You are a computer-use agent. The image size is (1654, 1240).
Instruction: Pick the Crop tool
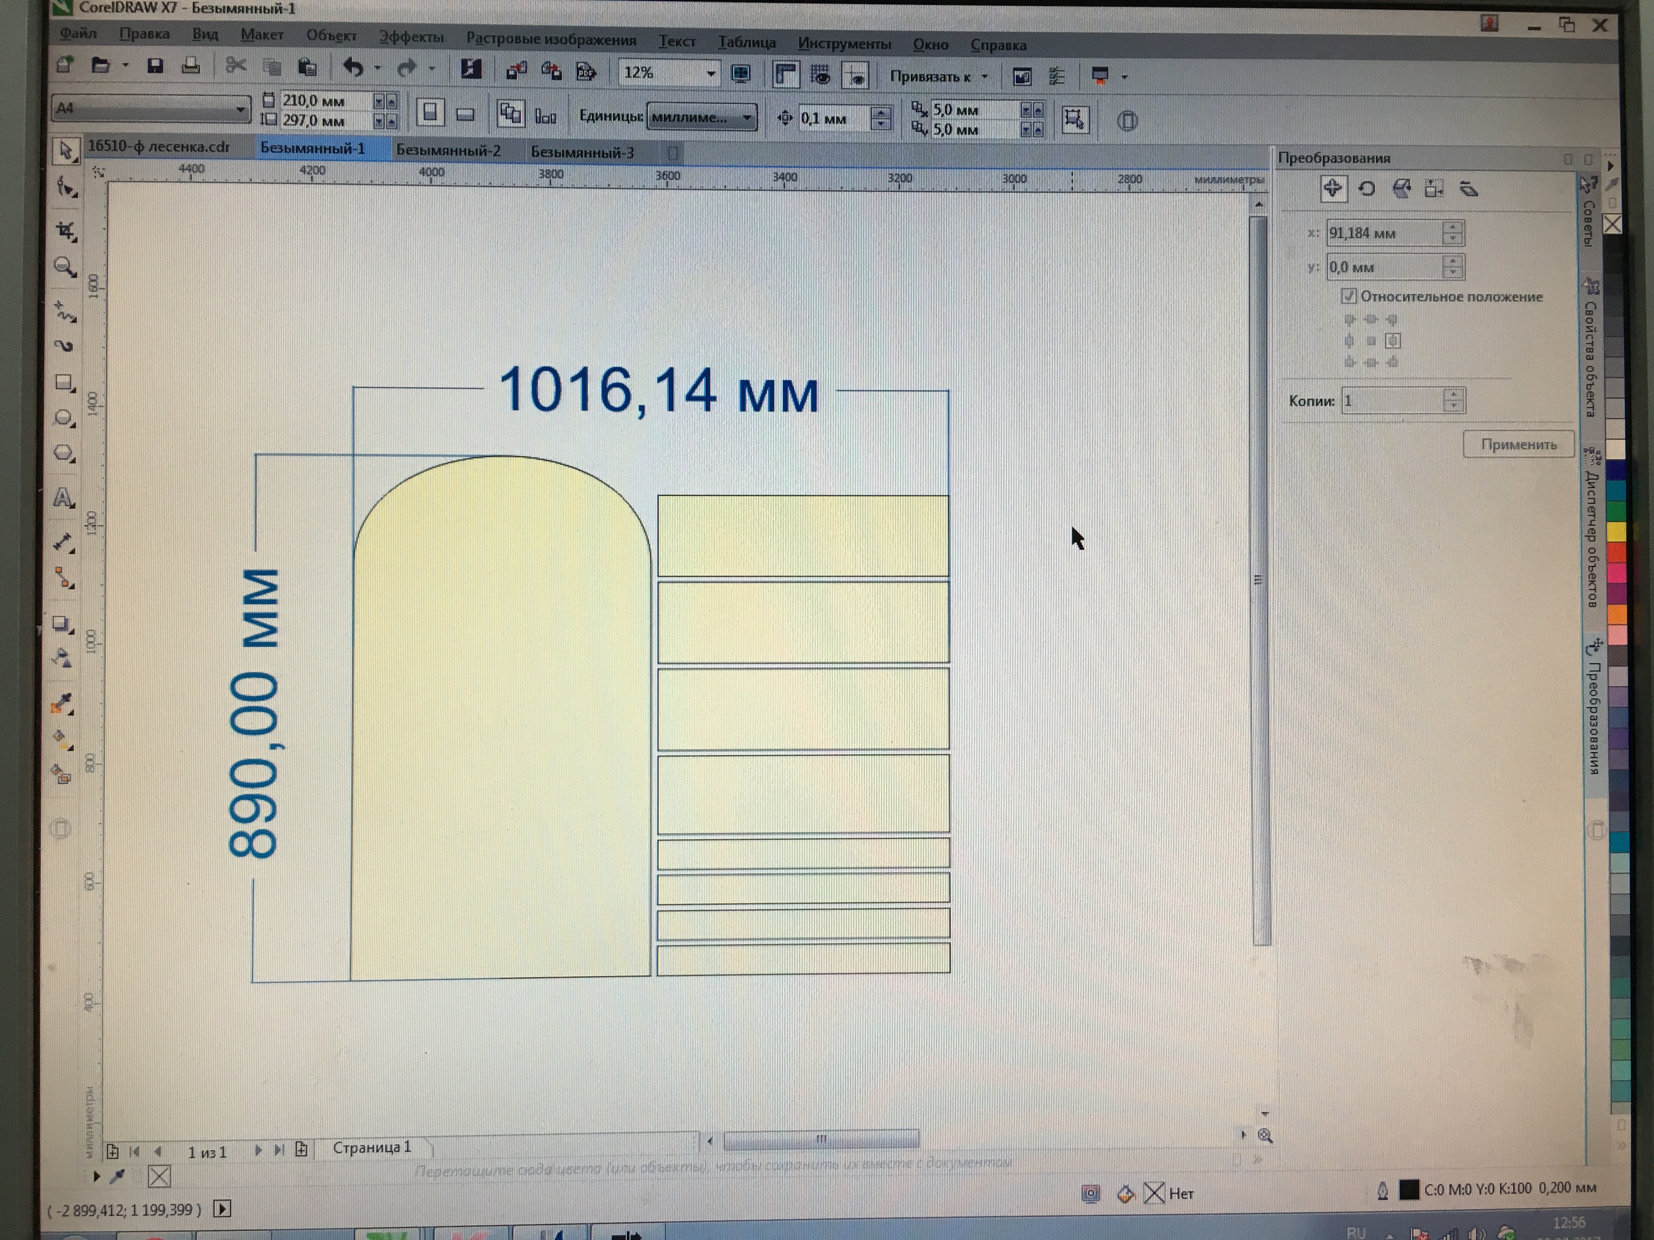[66, 231]
